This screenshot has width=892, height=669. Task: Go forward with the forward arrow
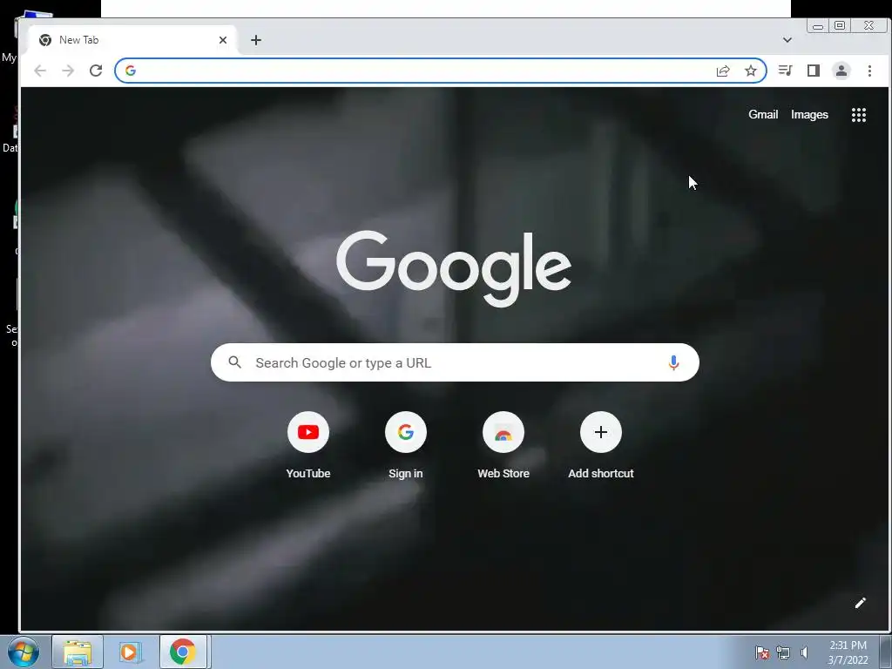tap(68, 71)
